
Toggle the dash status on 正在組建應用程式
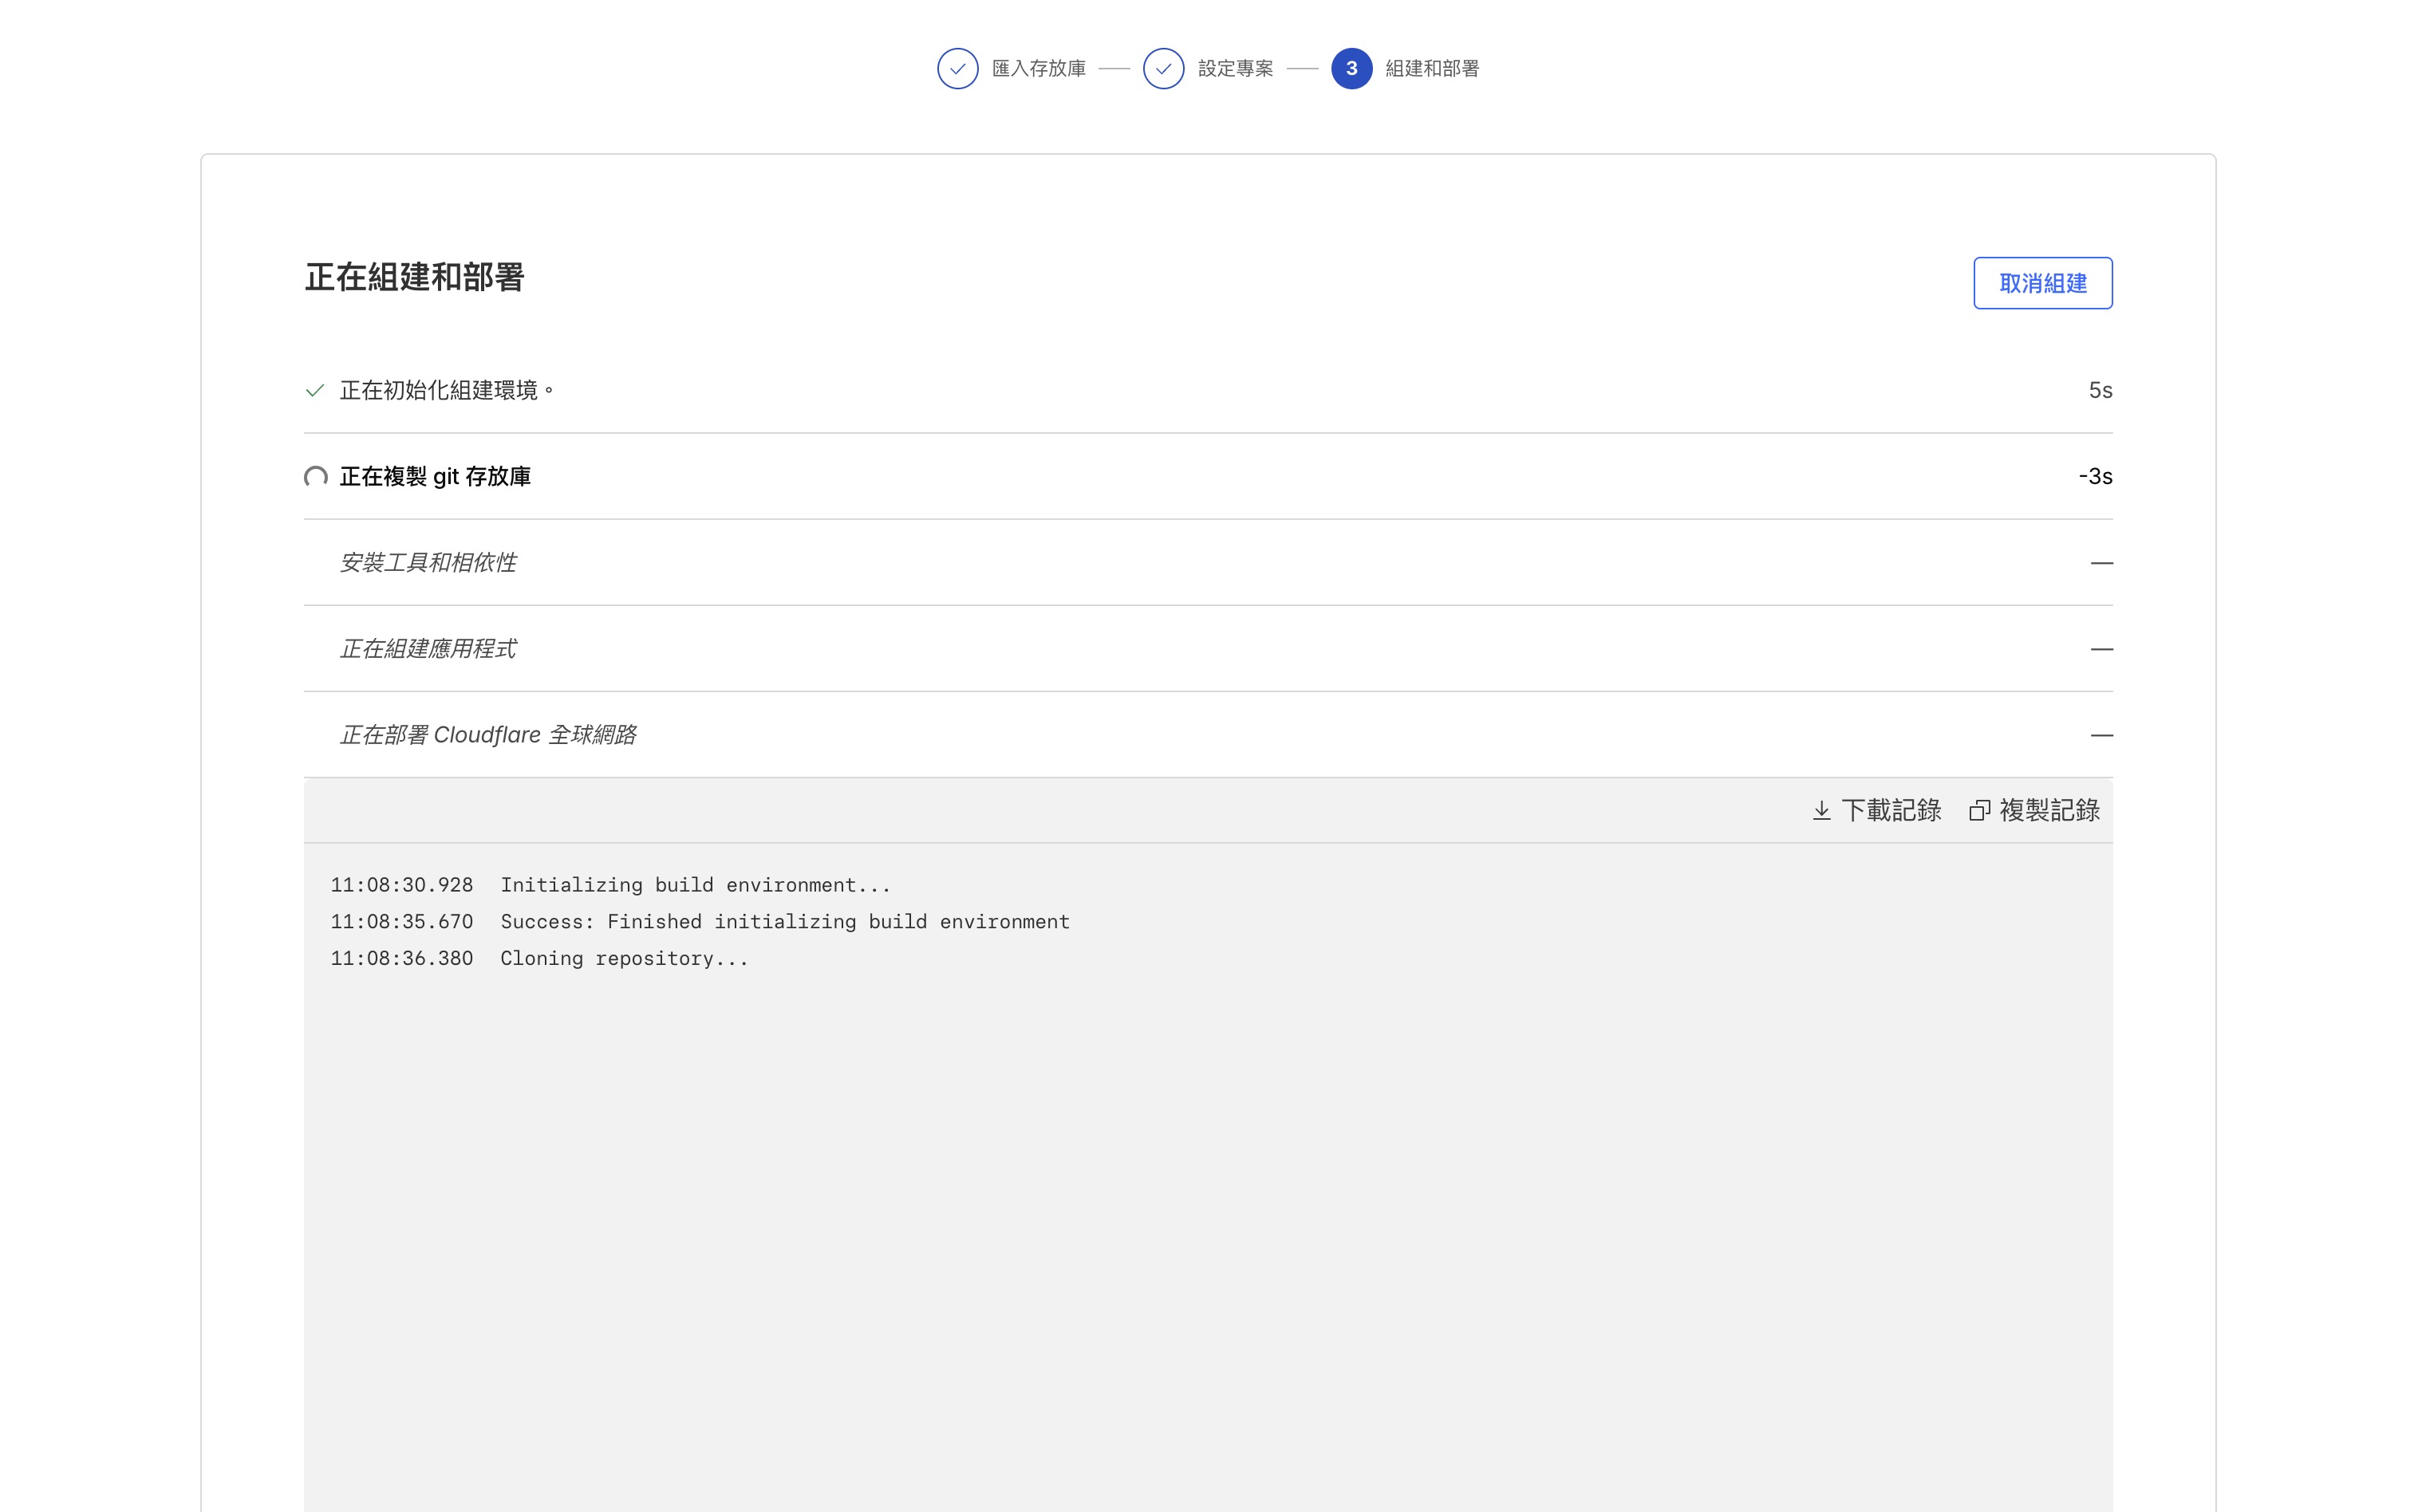(x=2102, y=648)
